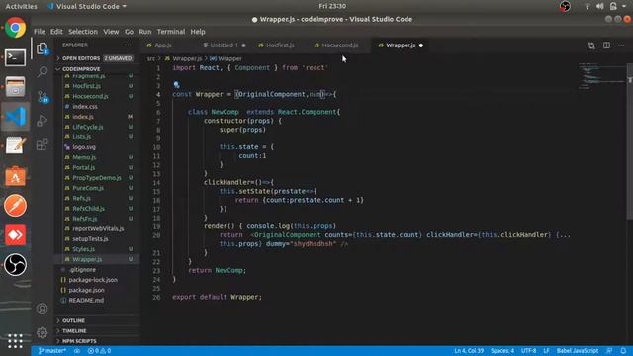Open the Extensions view
This screenshot has height=356, width=633.
(x=43, y=145)
